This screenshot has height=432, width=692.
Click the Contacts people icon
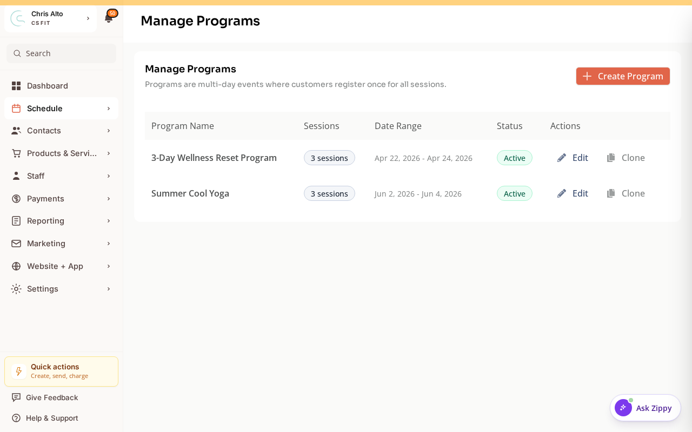pos(16,131)
